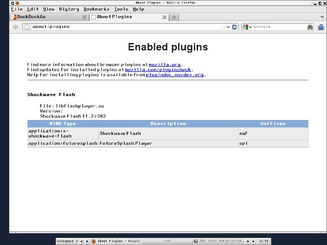Click the binoculars search icon
Image resolution: width=327 pixels, height=245 pixels.
(x=310, y=27)
